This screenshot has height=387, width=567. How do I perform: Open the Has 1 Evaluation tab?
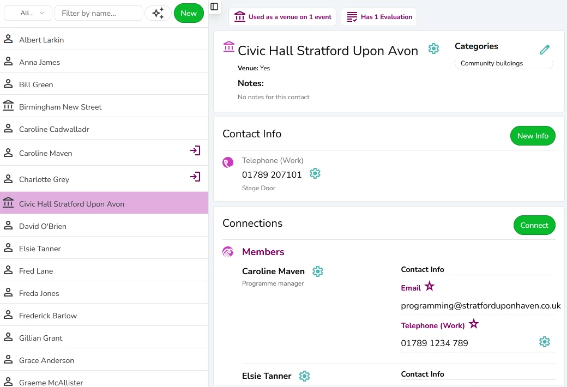379,17
